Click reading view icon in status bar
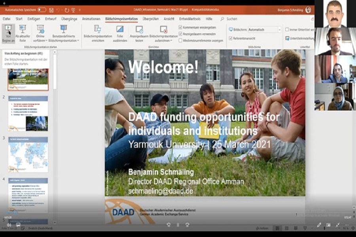The width and height of the screenshot is (356, 237). pos(295,228)
